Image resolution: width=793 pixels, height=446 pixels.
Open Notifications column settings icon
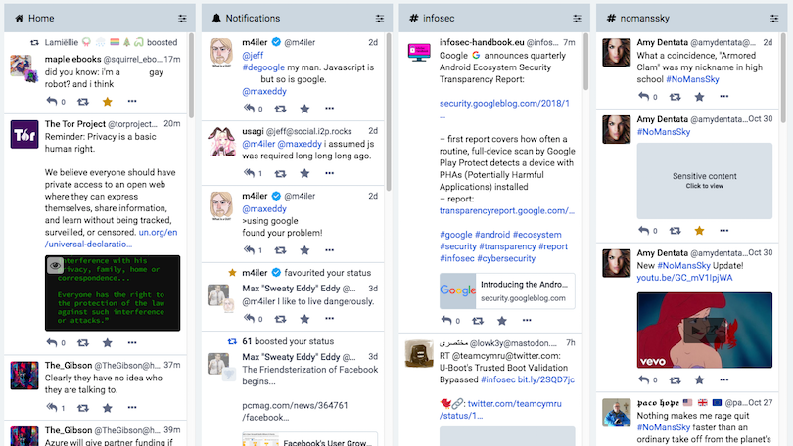379,19
